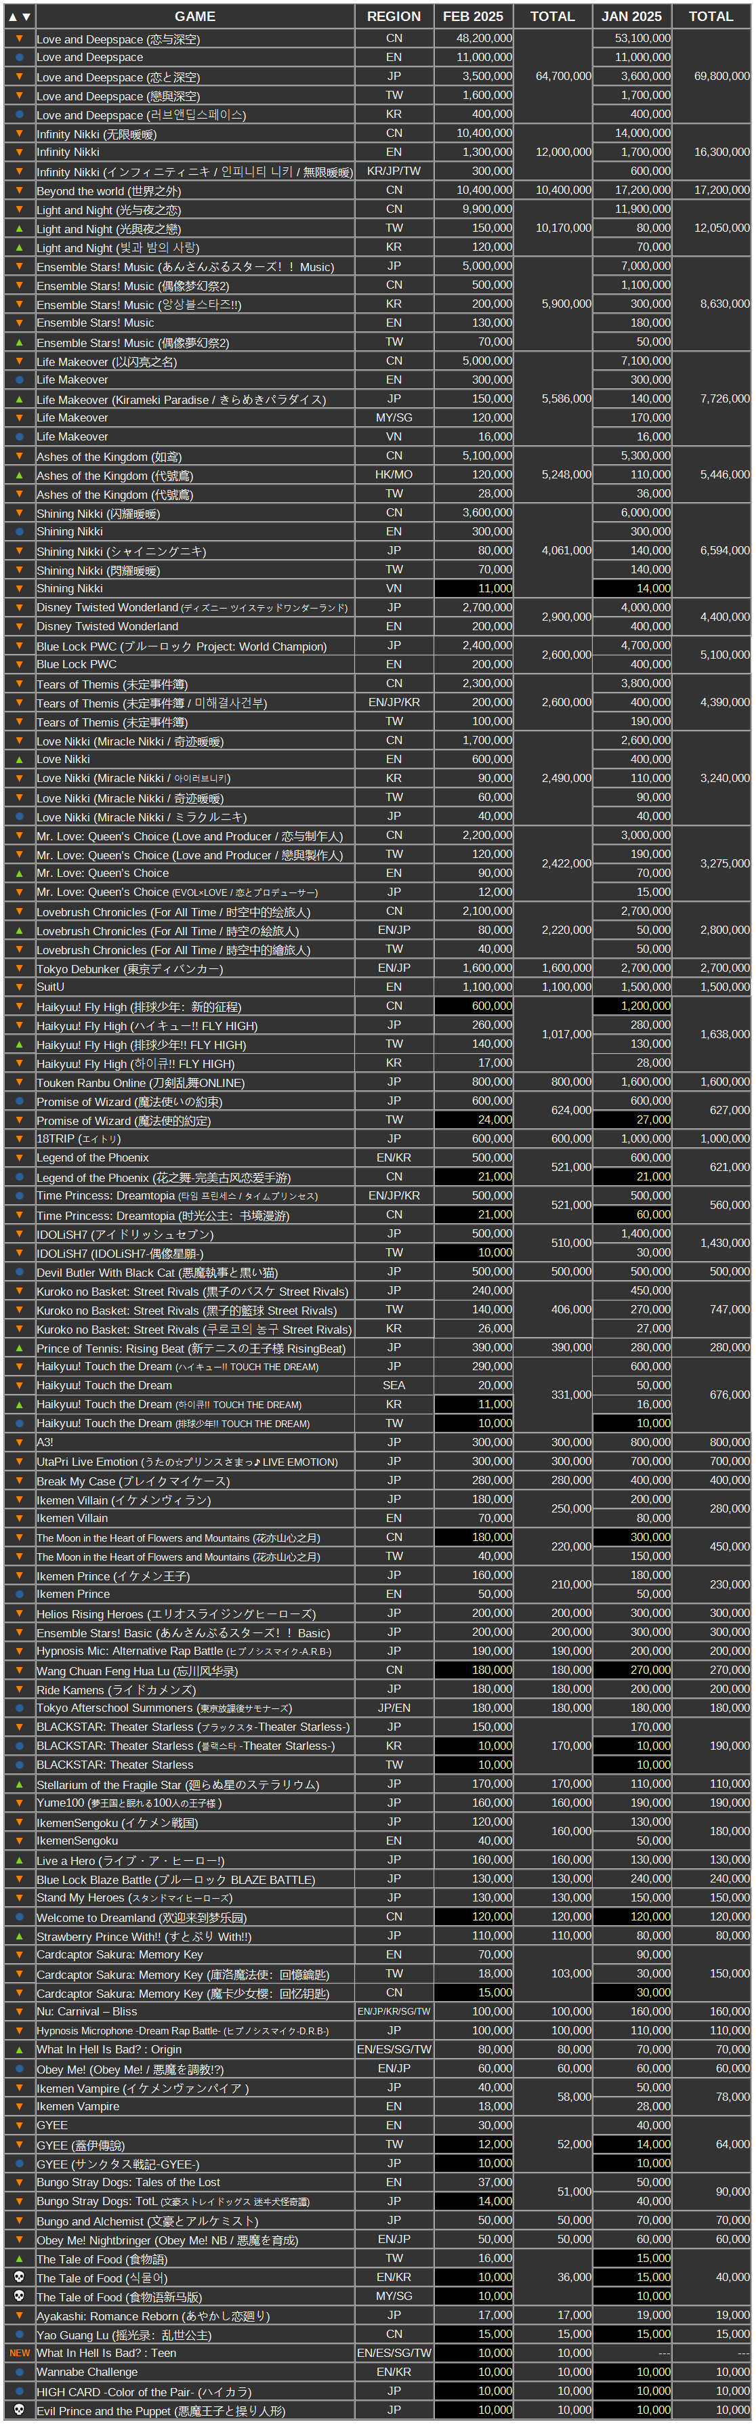Click the Tokyo Debunker game name
The image size is (756, 2426).
[130, 968]
